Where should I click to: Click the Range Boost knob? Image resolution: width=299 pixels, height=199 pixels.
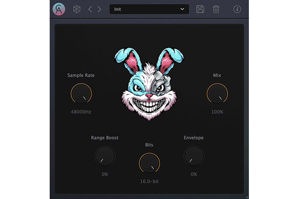point(105,156)
